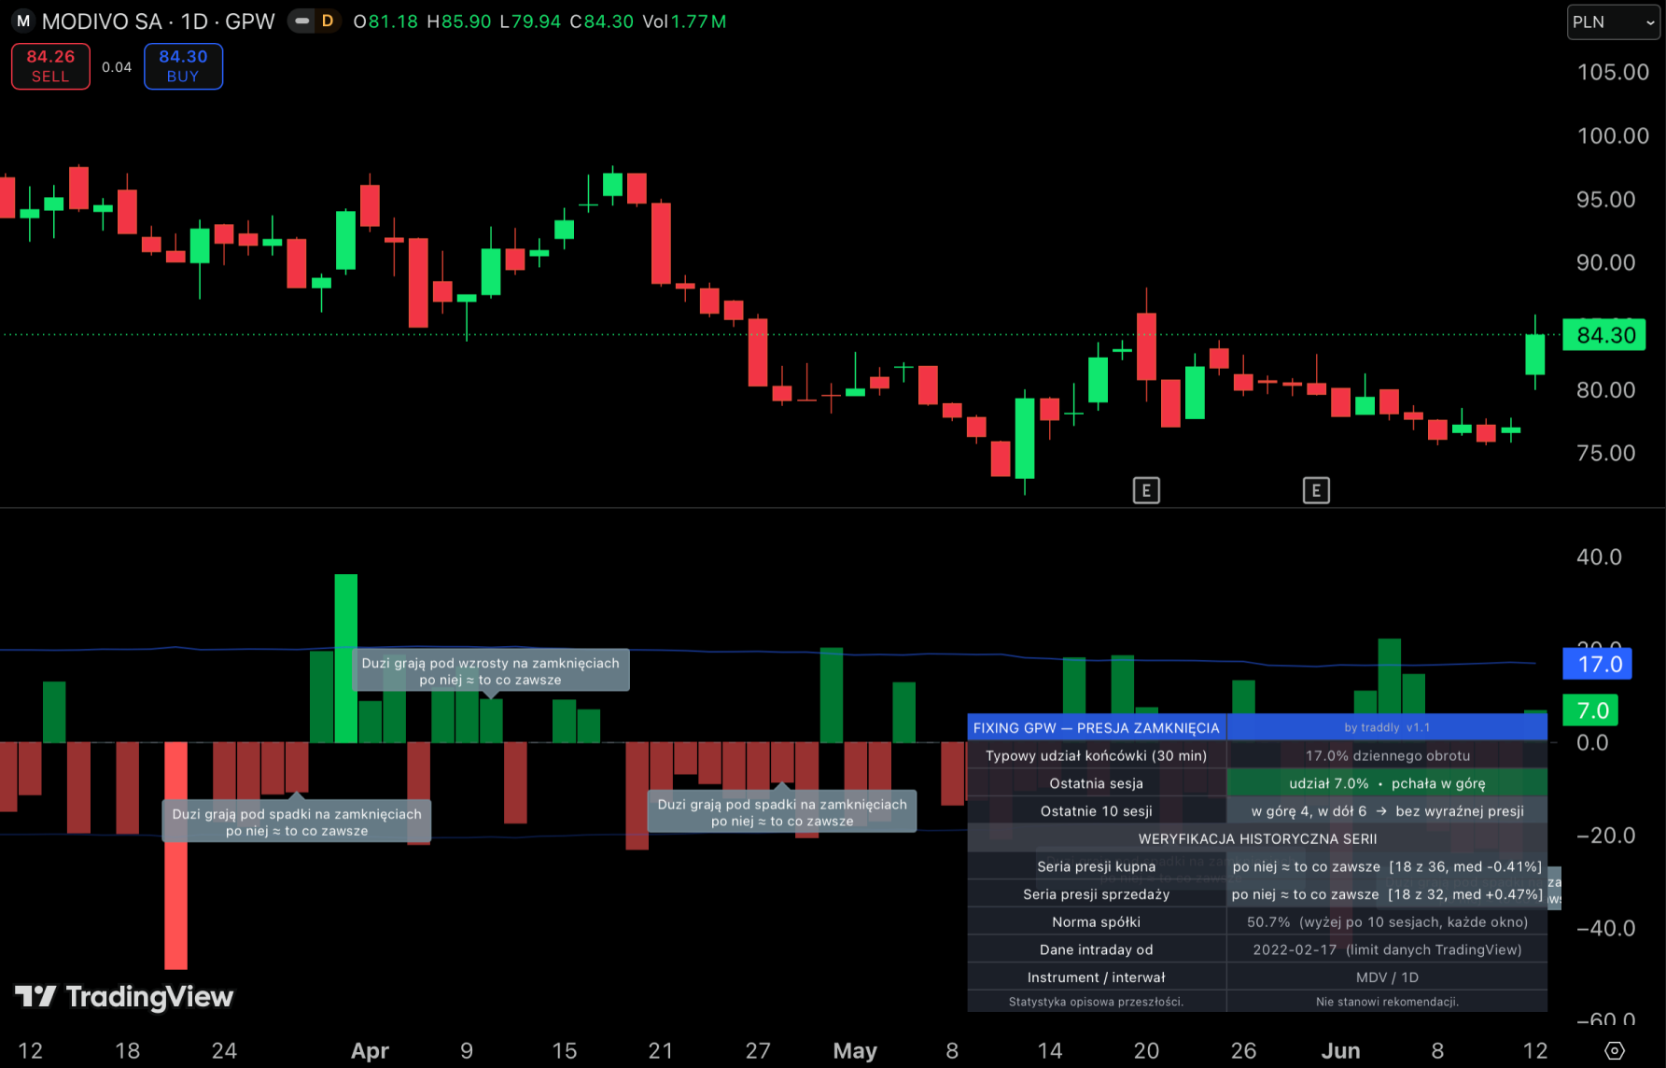The height and width of the screenshot is (1068, 1666).
Task: Click the 'FIXING GPW — PRESJA ZAMKNIĘCIA' table header
Action: (x=1097, y=727)
